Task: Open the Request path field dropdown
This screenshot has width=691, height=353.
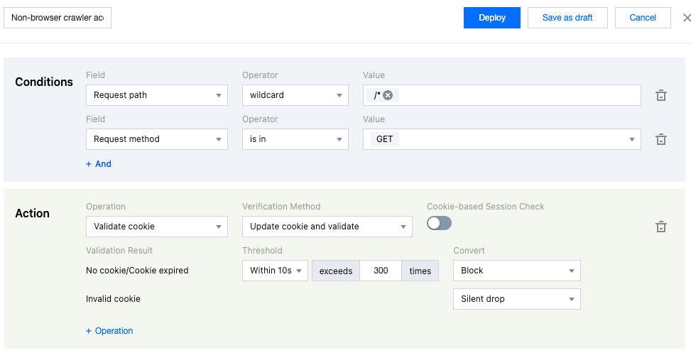Action: click(x=156, y=95)
